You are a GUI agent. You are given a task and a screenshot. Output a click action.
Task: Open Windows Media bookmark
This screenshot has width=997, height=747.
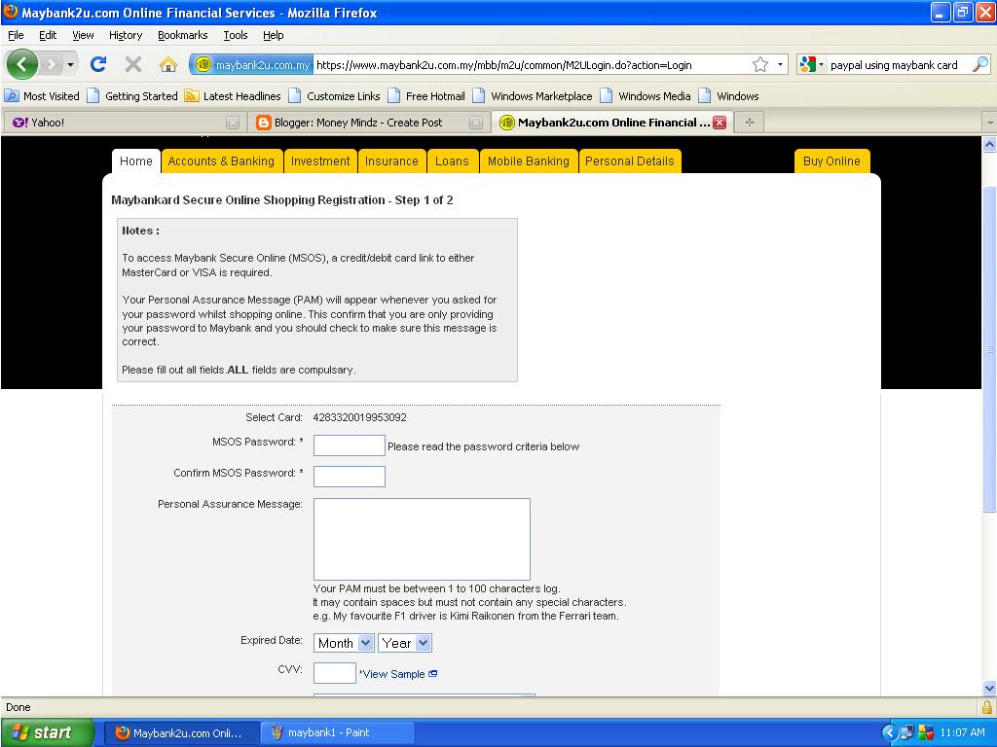[646, 96]
